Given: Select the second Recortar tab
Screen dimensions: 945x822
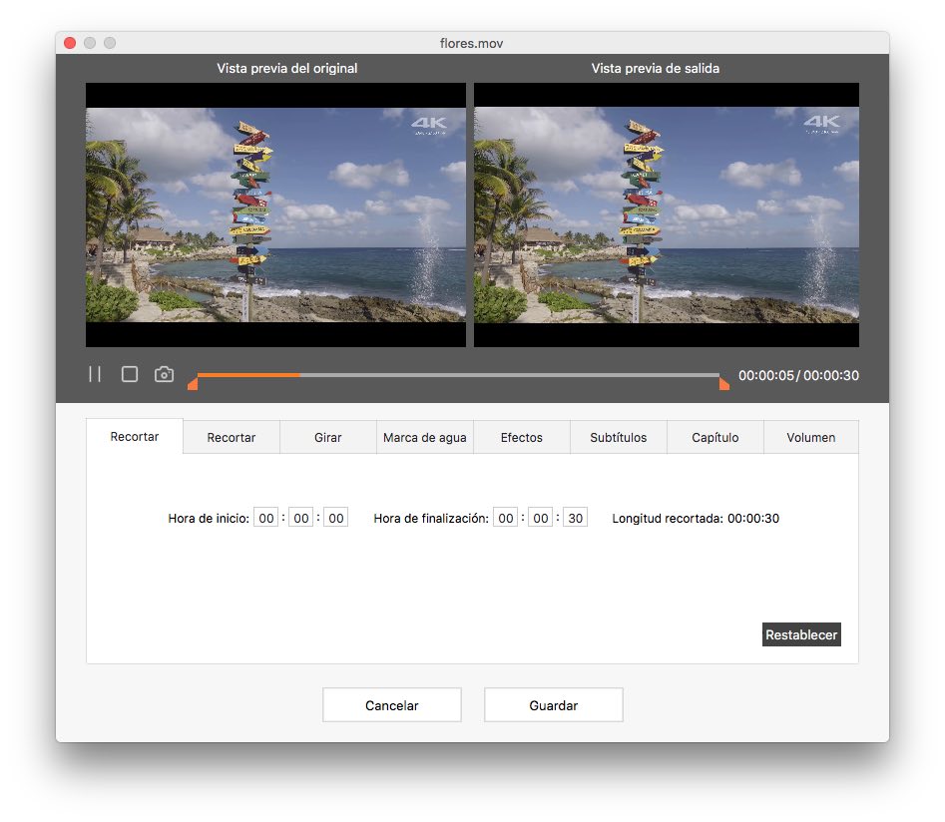Looking at the screenshot, I should click(x=231, y=437).
